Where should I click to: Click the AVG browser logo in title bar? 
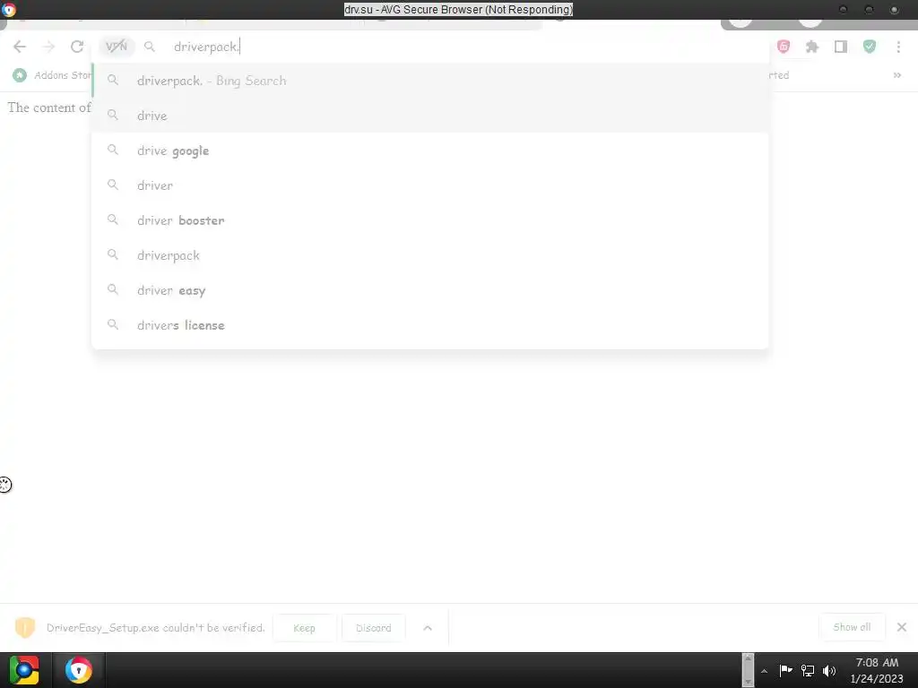9,9
